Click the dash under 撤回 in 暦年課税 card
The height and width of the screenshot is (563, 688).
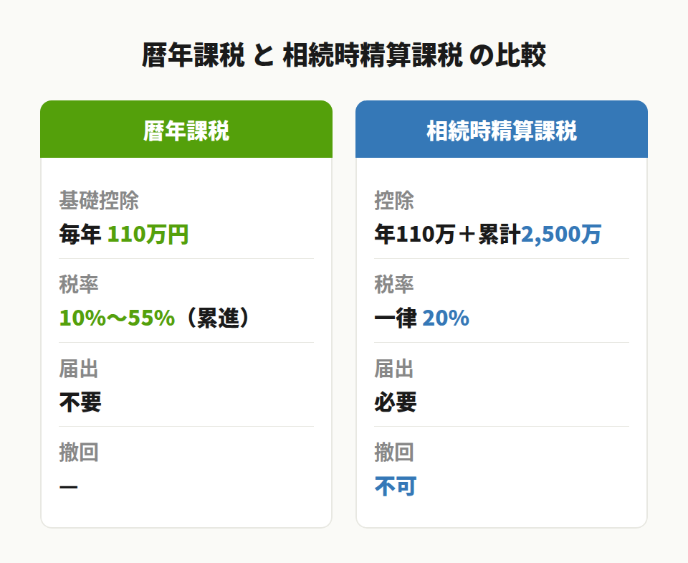tap(69, 486)
